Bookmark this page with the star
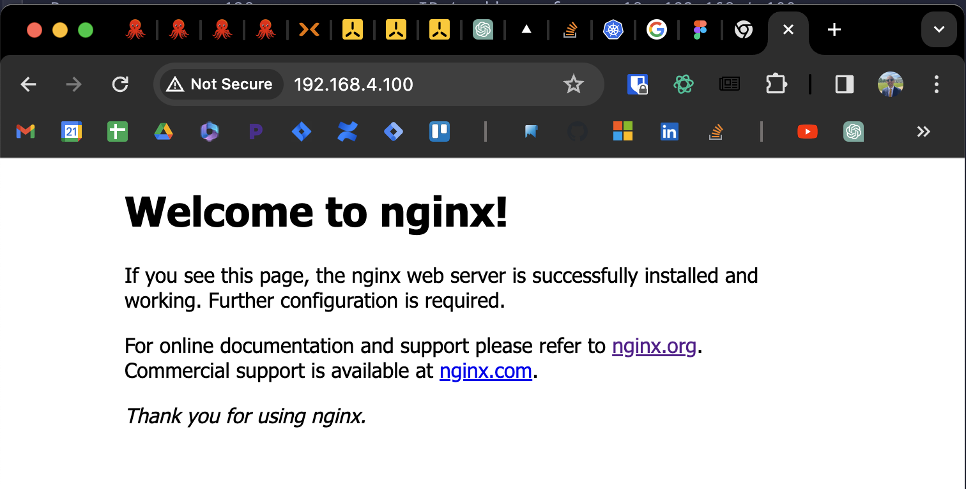966x489 pixels. pos(573,84)
